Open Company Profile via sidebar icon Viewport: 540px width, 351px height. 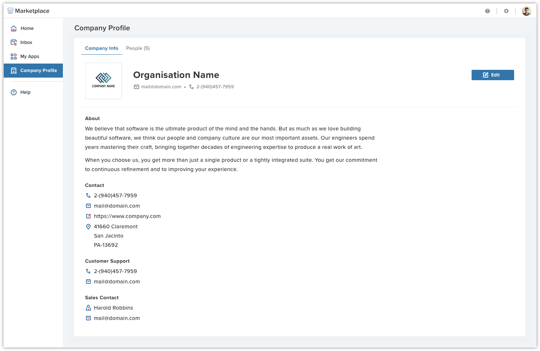tap(13, 70)
